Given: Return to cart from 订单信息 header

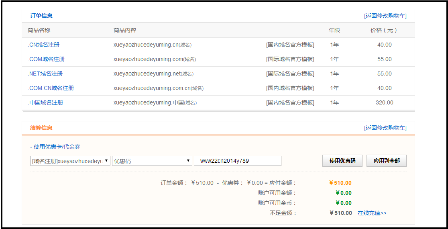Looking at the screenshot, I should click(x=385, y=16).
